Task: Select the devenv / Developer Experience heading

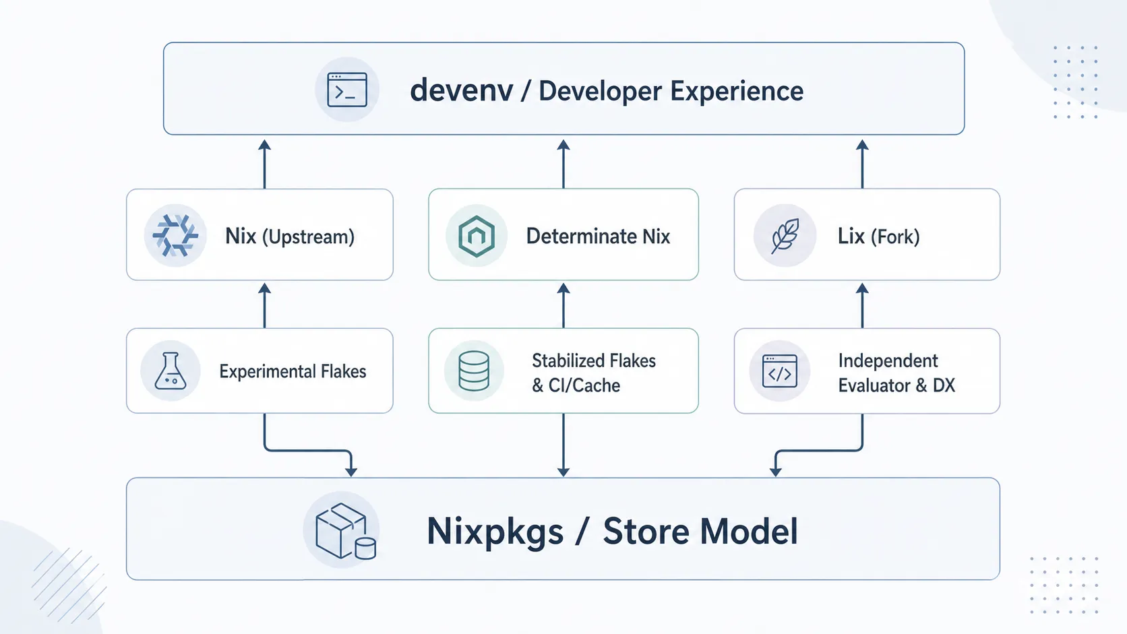Action: click(x=607, y=90)
